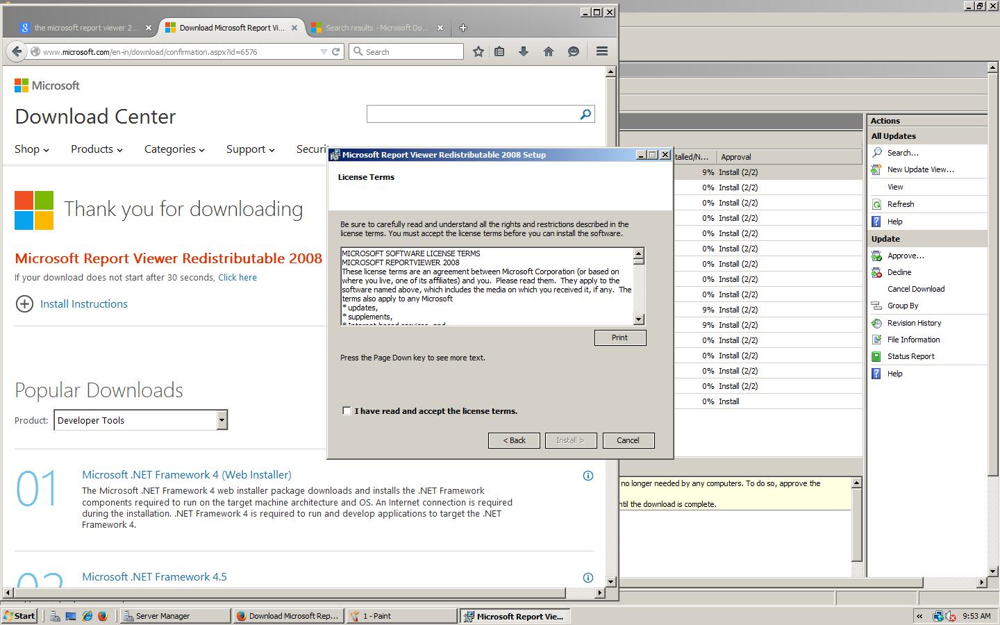Follow the Click here download link
Image resolution: width=1000 pixels, height=625 pixels.
click(x=237, y=277)
